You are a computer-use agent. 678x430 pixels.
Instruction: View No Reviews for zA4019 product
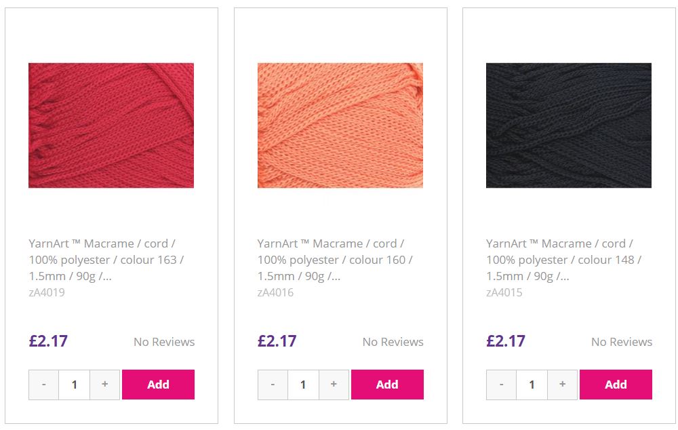point(164,342)
